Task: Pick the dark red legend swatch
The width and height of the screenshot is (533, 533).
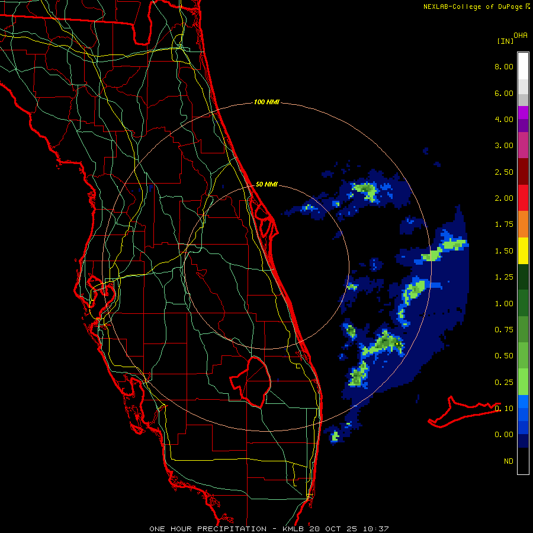Action: 523,172
